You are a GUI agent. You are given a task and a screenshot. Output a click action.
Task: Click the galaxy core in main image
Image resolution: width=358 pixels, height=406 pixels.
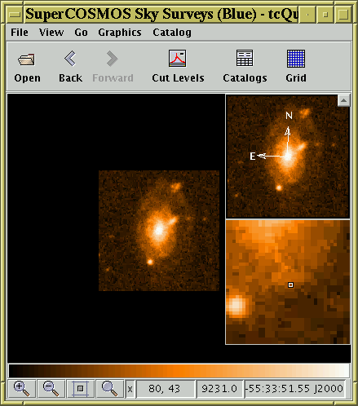coord(159,231)
